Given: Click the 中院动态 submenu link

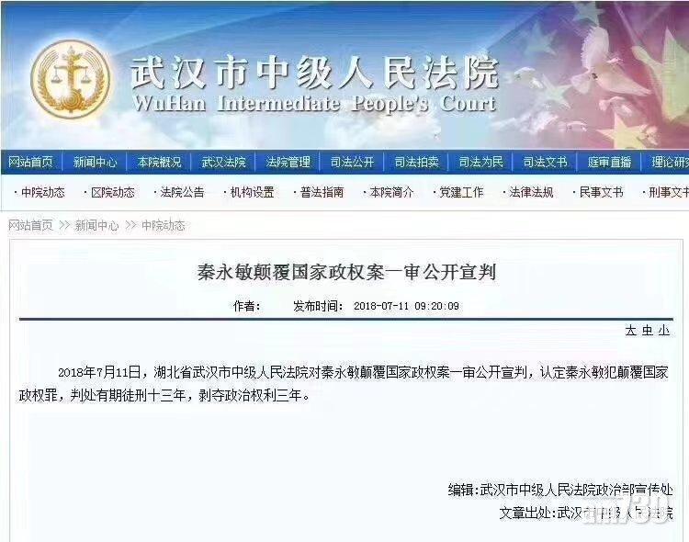Looking at the screenshot, I should 42,193.
